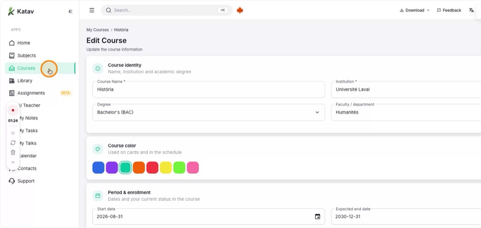Click the Library books icon
Image resolution: width=481 pixels, height=228 pixels.
(x=12, y=81)
